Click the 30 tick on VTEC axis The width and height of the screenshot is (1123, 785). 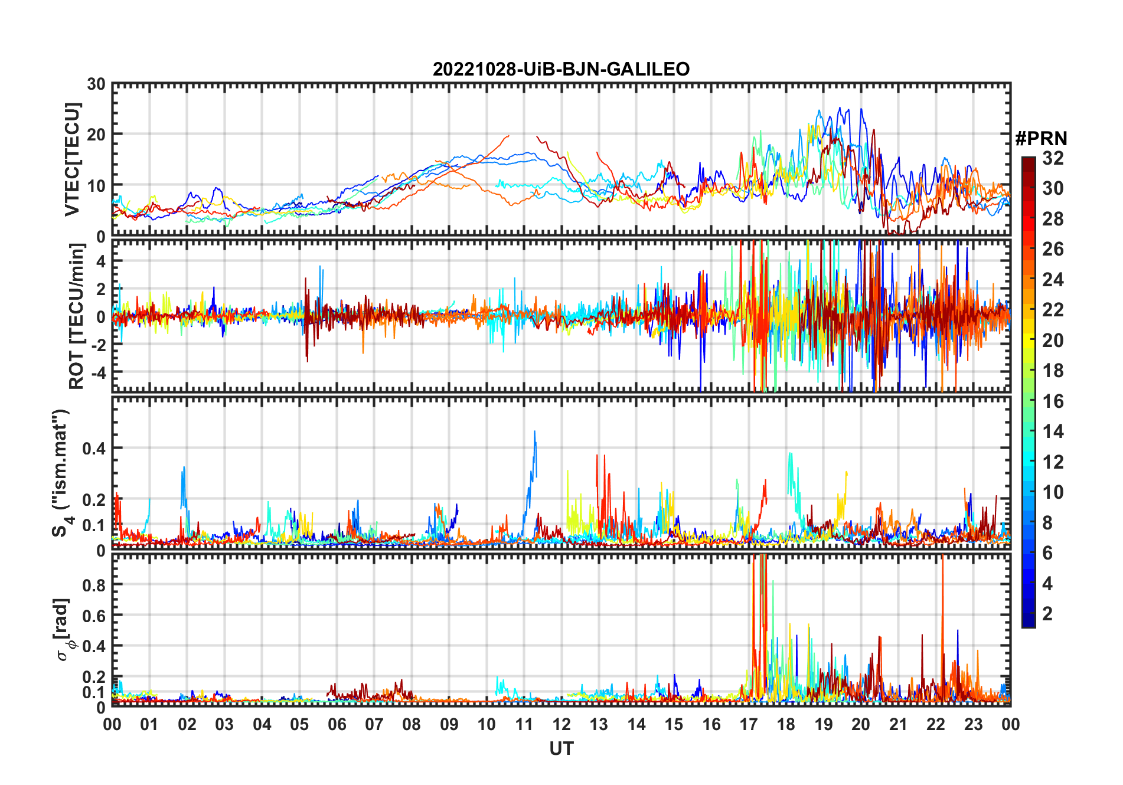(x=96, y=84)
